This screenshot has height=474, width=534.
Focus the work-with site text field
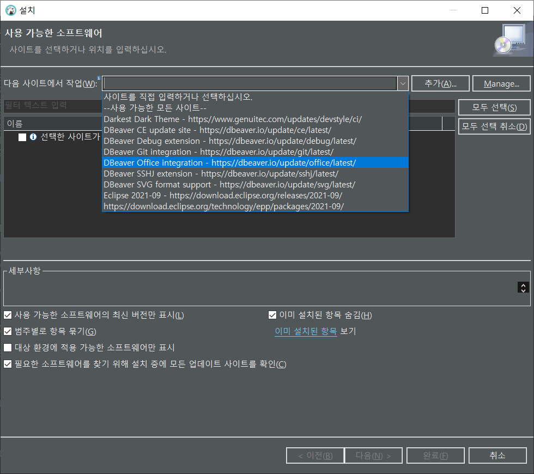[x=250, y=83]
